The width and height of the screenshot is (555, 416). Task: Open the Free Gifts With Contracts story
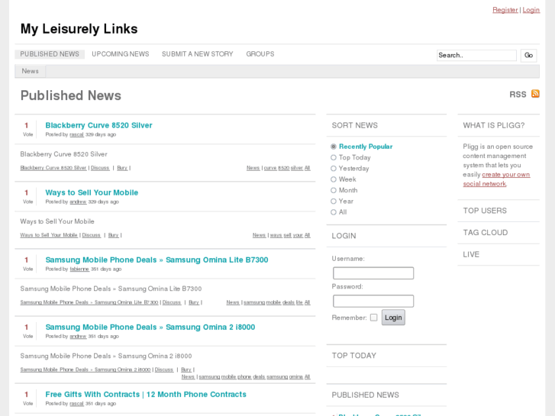tap(146, 395)
